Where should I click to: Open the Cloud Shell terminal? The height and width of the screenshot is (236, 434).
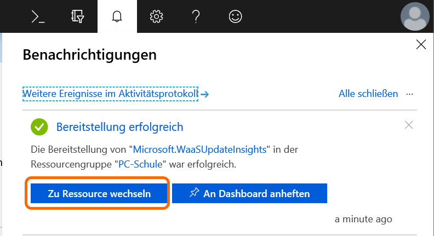(37, 16)
